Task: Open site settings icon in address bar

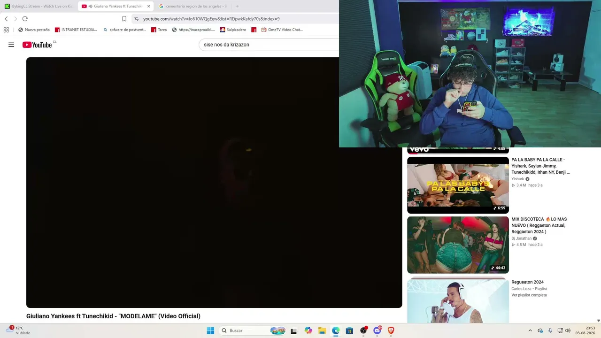Action: pos(136,19)
